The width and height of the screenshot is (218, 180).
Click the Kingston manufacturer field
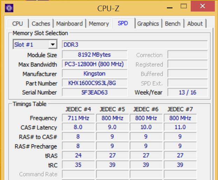[x=94, y=73]
